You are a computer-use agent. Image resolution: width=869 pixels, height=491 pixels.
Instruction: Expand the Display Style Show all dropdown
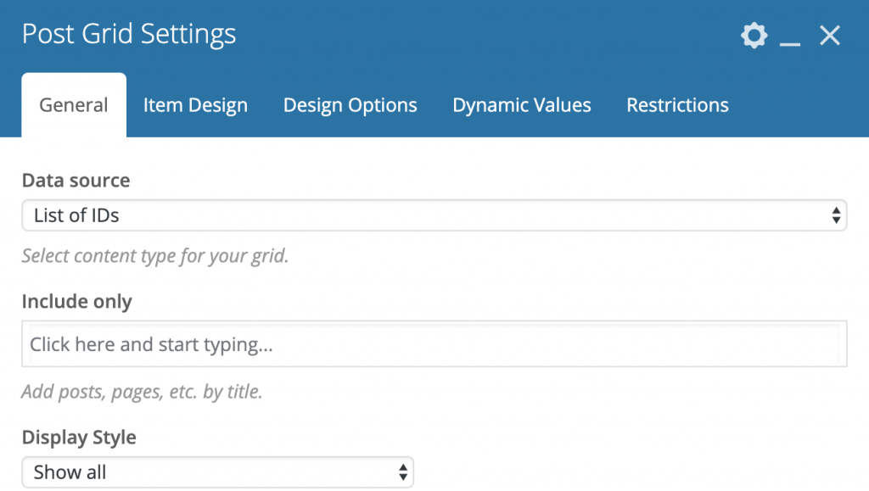pyautogui.click(x=218, y=472)
